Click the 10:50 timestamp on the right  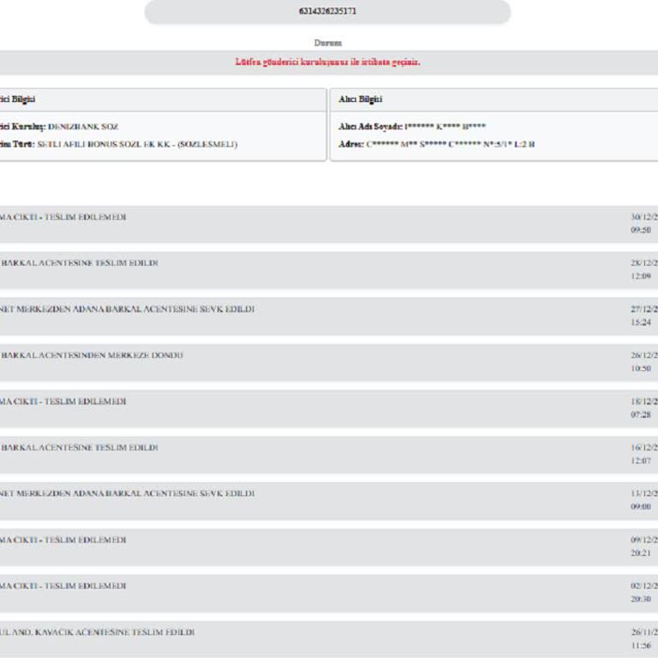[x=641, y=368]
